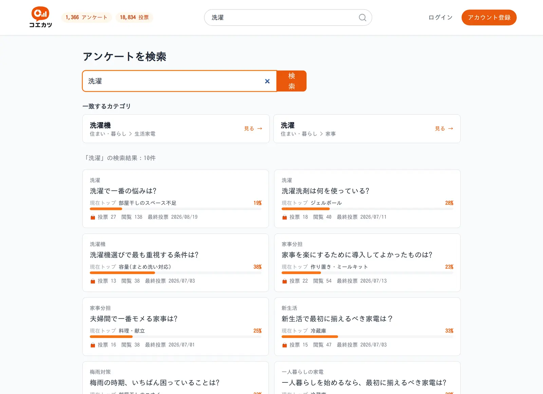Click the 洗濯機 category label above 洗濯機選び survey
The height and width of the screenshot is (394, 543).
[x=98, y=244]
